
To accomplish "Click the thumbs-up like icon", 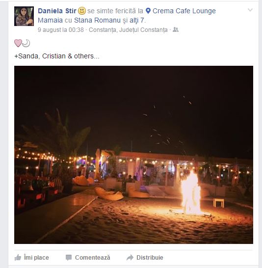I will [18, 257].
